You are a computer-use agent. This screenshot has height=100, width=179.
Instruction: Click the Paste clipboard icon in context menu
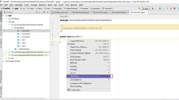68,44
